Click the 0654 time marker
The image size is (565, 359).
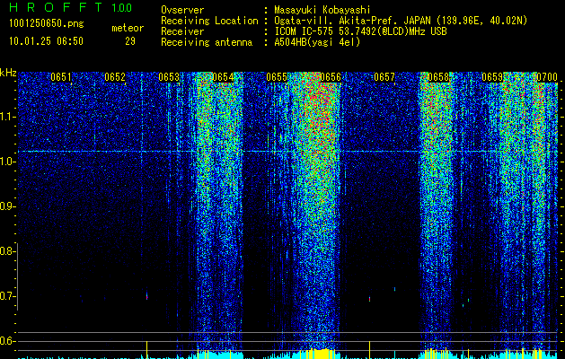click(223, 77)
